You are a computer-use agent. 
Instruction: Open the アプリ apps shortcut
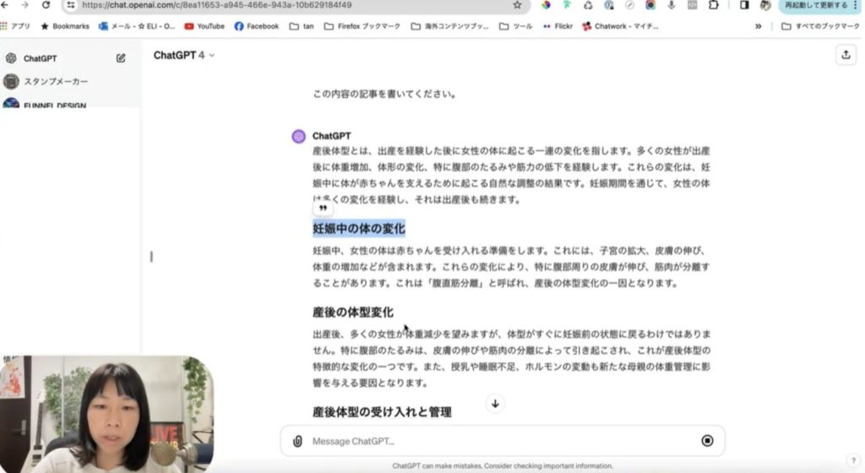[x=15, y=26]
